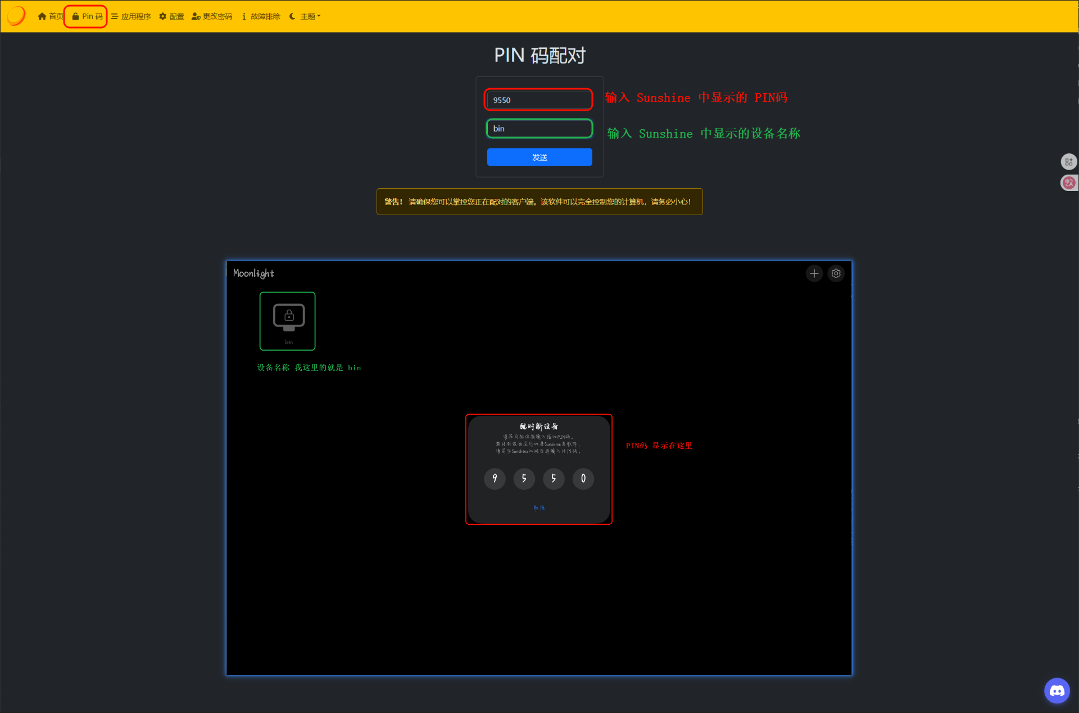The width and height of the screenshot is (1079, 713).
Task: Click the 取消 cancel link in pairing dialog
Action: coord(538,508)
